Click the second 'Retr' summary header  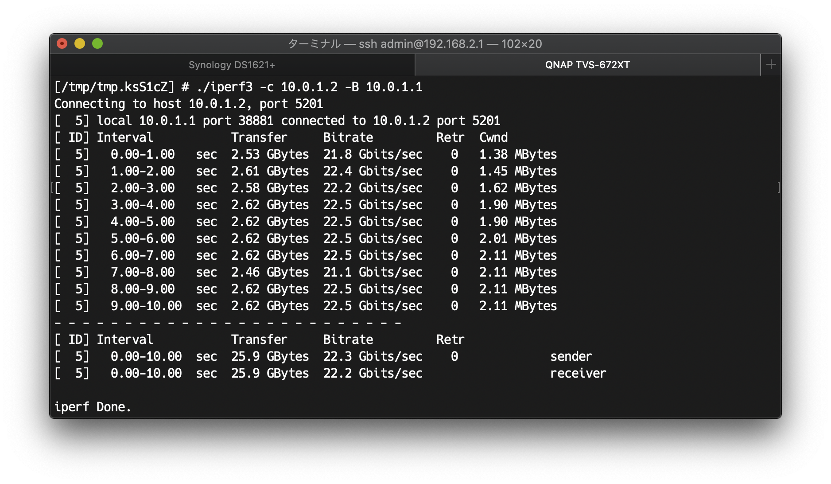450,340
